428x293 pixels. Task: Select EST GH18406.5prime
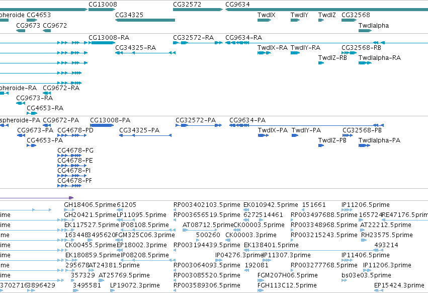(69, 210)
